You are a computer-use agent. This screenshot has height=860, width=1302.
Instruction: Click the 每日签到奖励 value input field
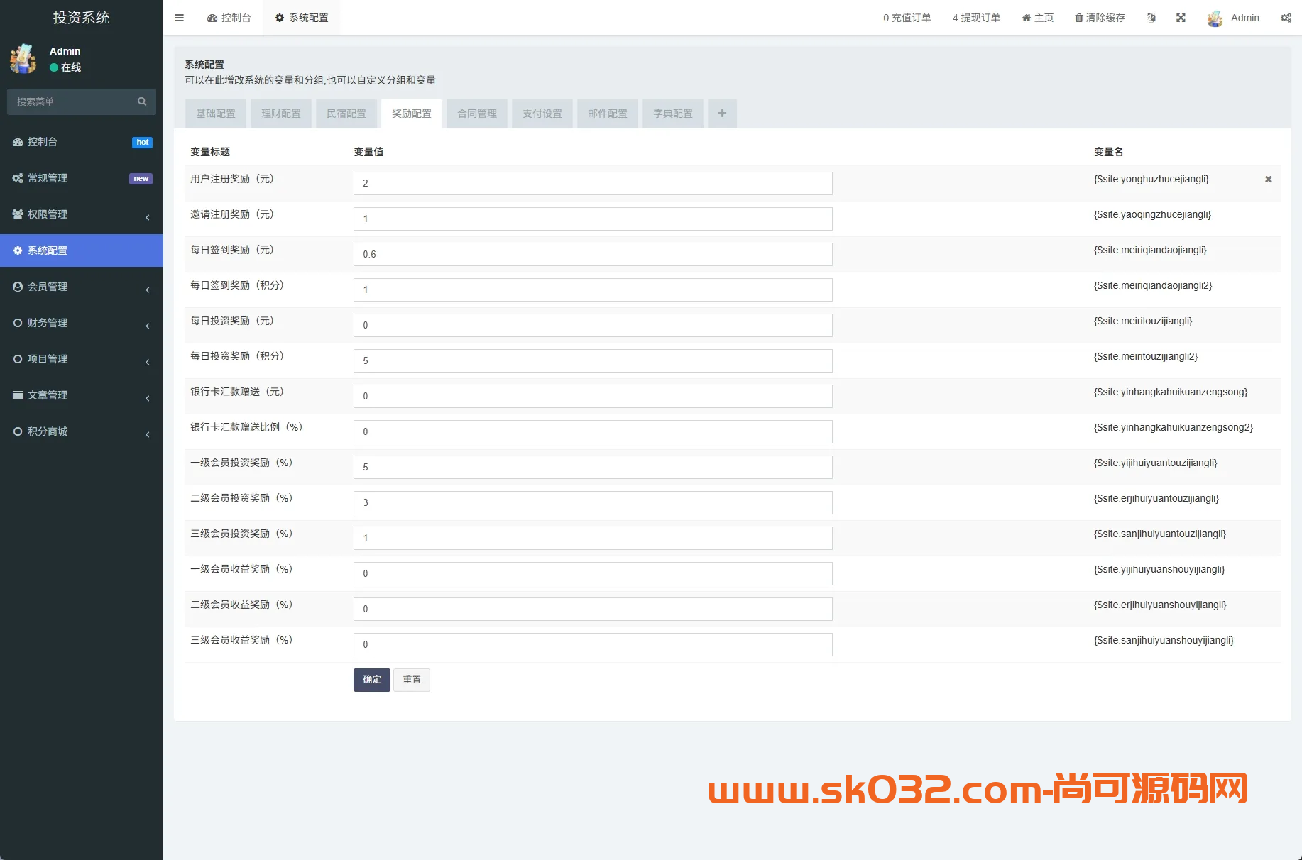tap(593, 254)
